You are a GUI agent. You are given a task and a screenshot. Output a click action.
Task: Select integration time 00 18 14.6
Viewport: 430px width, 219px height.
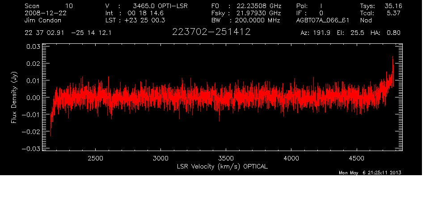(146, 13)
